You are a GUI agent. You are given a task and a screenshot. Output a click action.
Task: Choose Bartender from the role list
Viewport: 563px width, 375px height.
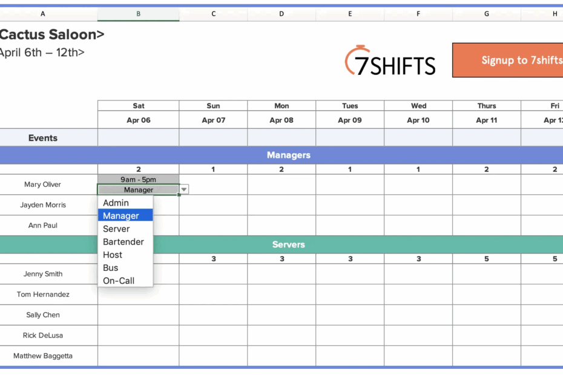click(x=123, y=241)
